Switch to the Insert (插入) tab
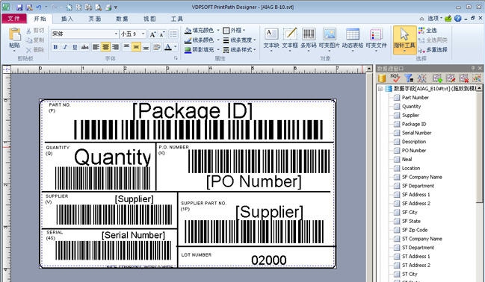This screenshot has height=282, width=485. click(x=67, y=19)
